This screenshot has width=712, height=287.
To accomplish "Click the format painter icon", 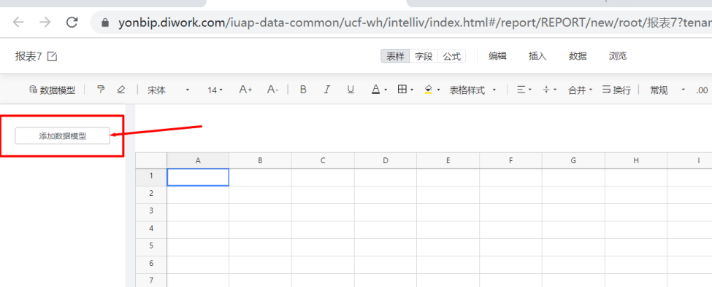I will pyautogui.click(x=101, y=90).
